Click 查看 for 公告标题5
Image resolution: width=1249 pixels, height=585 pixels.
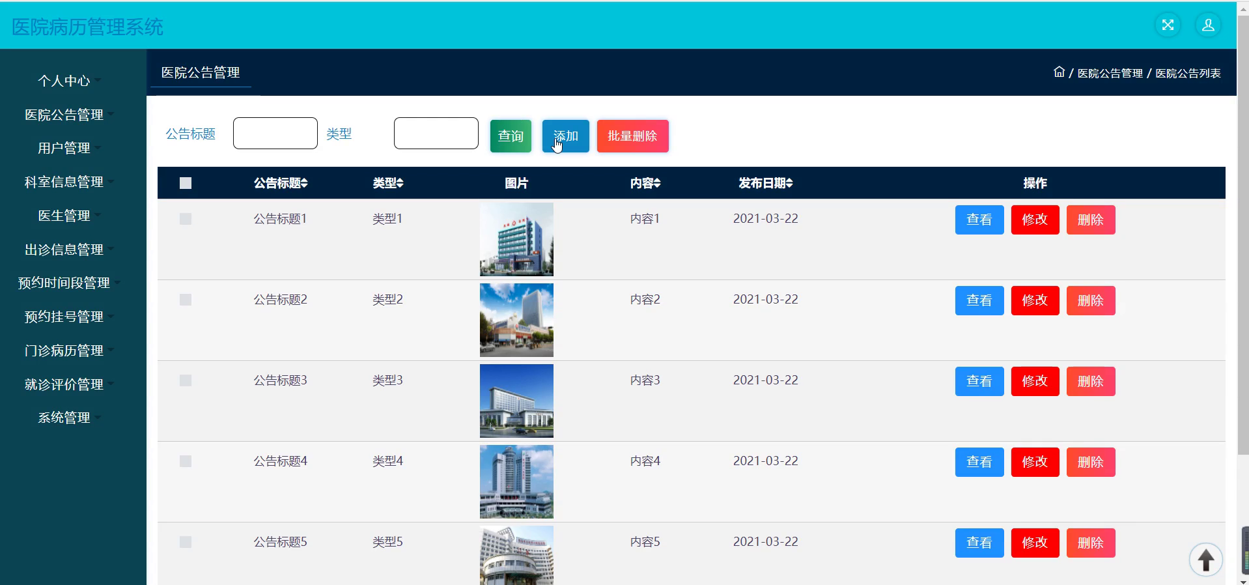(979, 543)
